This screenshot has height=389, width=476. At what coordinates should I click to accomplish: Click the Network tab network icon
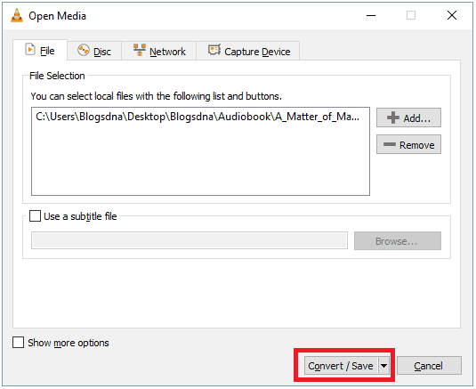(x=140, y=50)
